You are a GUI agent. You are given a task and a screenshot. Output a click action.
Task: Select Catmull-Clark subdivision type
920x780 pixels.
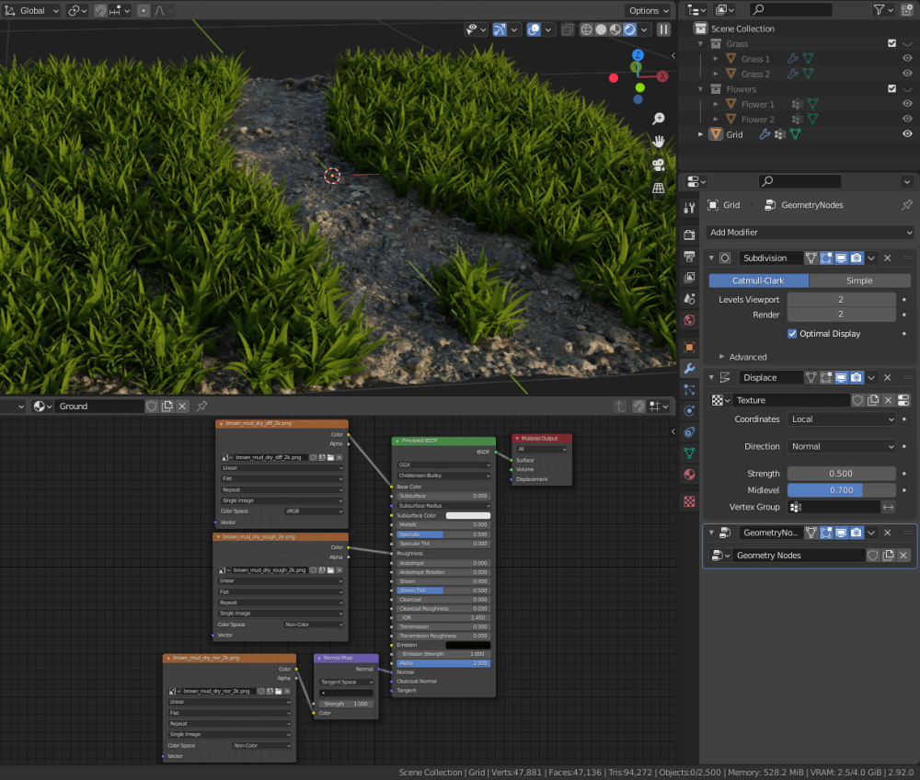pos(758,281)
